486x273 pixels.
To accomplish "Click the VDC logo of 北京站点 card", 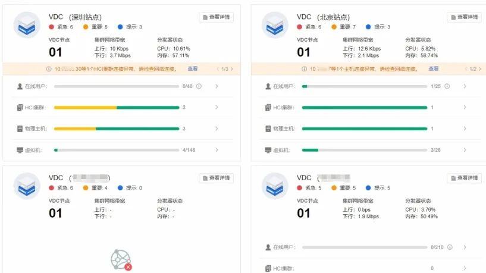I will [275, 25].
